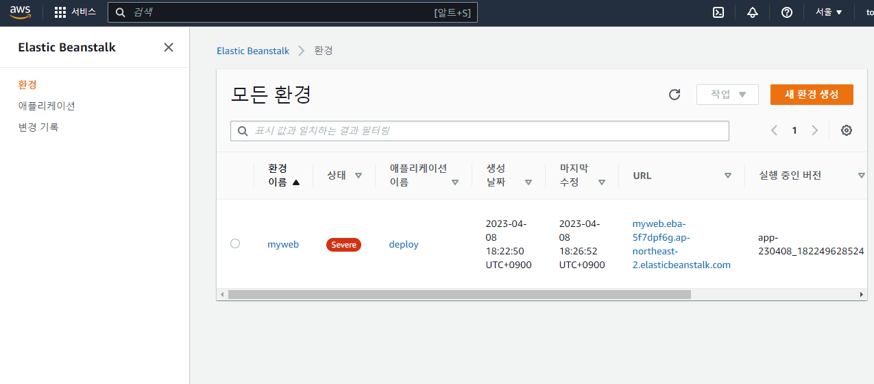Click the 새 환경 생성 button
The height and width of the screenshot is (384, 874).
coord(812,95)
